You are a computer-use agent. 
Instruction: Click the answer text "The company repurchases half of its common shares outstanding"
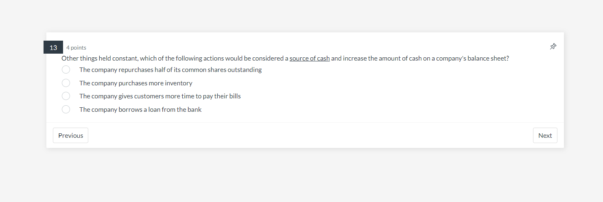point(170,70)
